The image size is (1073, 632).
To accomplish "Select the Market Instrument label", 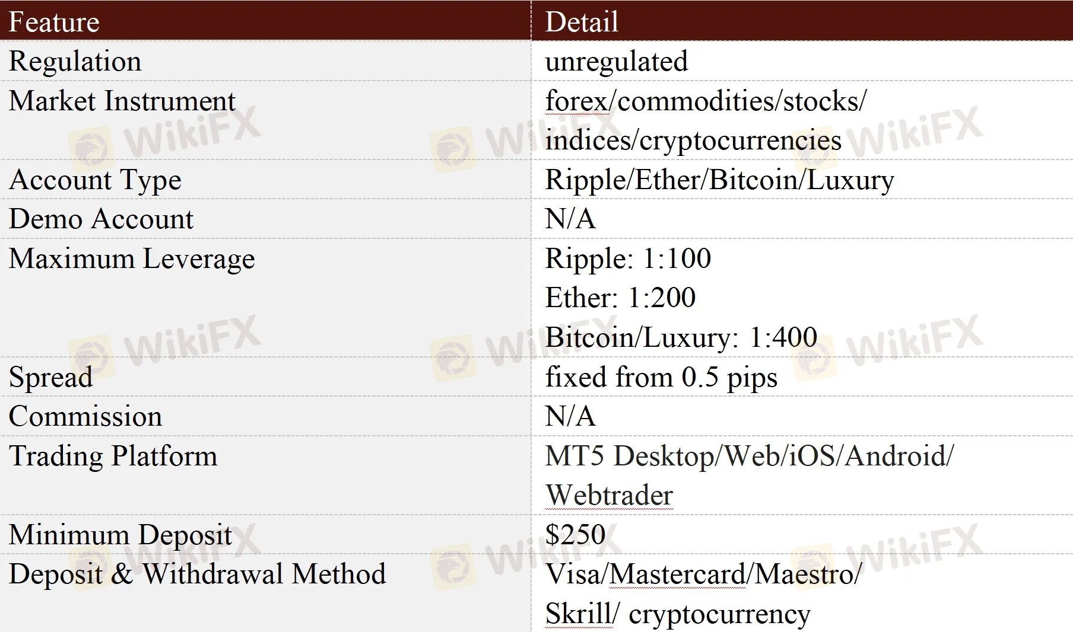I will point(122,101).
